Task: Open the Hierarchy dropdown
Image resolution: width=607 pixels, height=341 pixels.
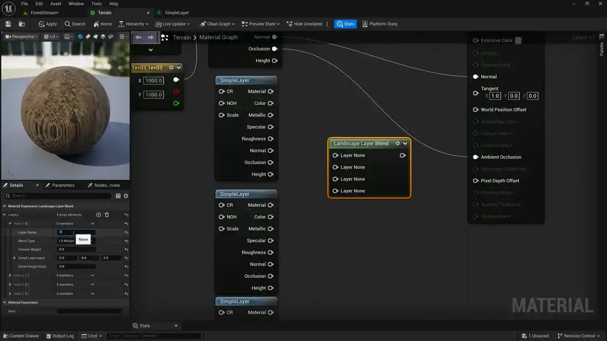Action: (x=133, y=24)
